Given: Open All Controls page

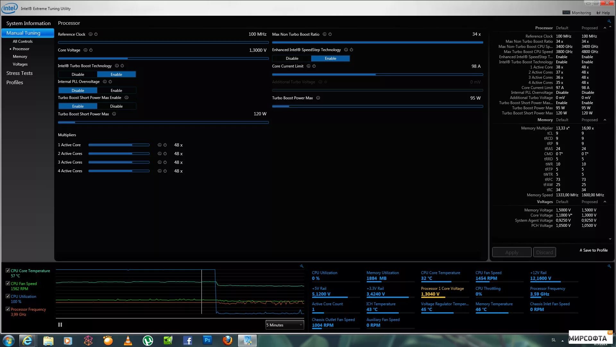Looking at the screenshot, I should [22, 41].
